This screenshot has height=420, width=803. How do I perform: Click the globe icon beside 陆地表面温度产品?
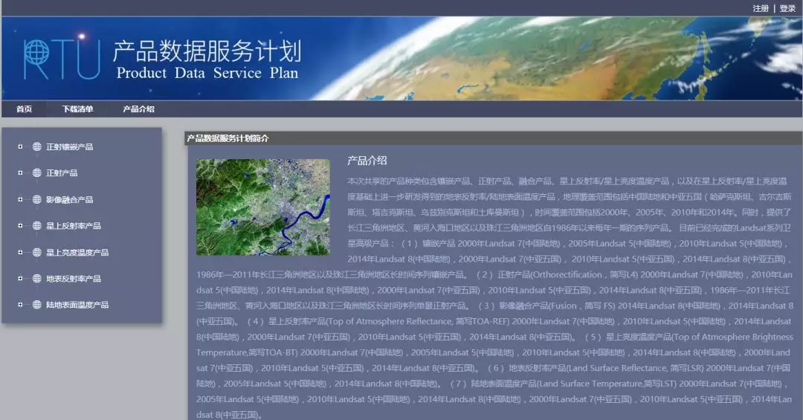tap(37, 304)
